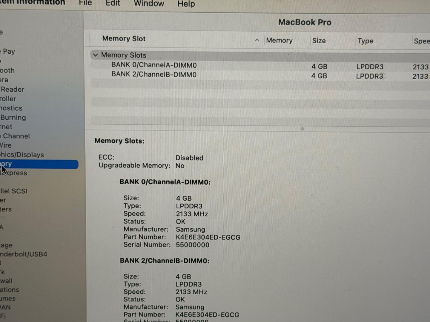Image resolution: width=430 pixels, height=322 pixels.
Task: Click the 'BANK 2/ChannelB-DIMM0:' details heading
Action: click(x=165, y=261)
